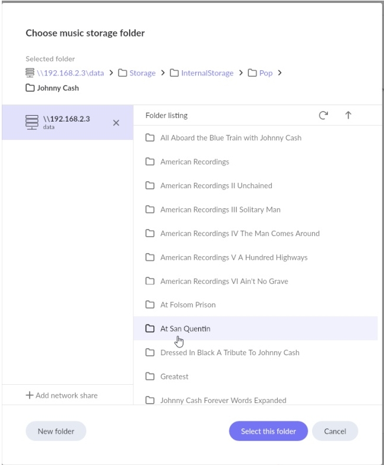Go up one level with up arrow icon

click(x=348, y=116)
